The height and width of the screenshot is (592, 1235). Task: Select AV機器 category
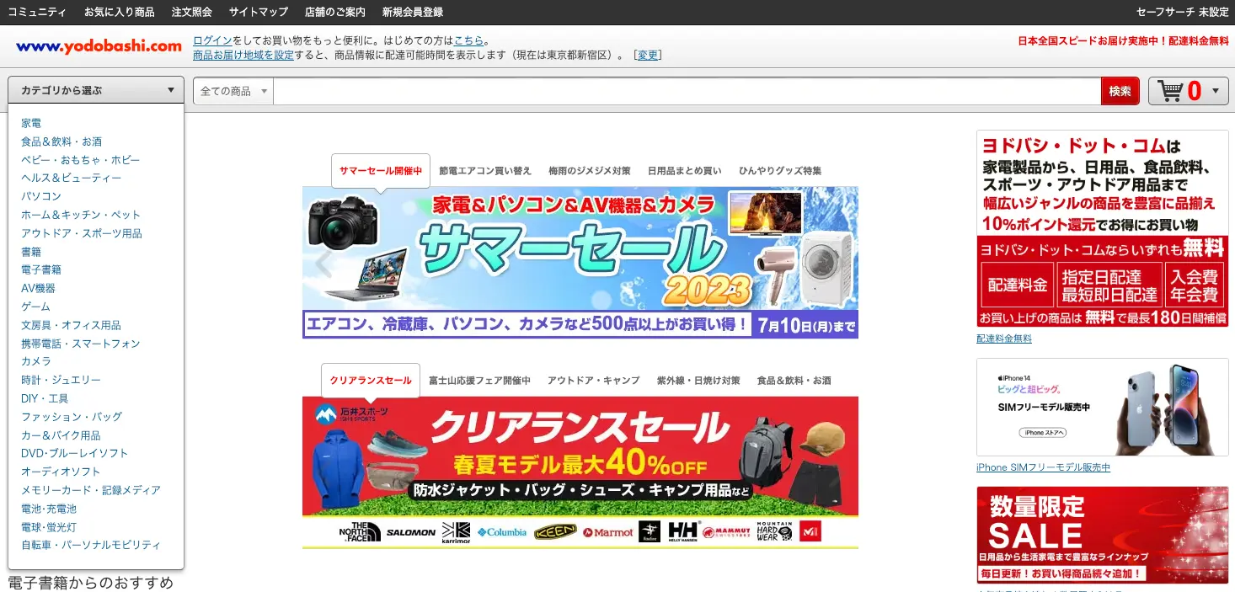click(x=38, y=288)
